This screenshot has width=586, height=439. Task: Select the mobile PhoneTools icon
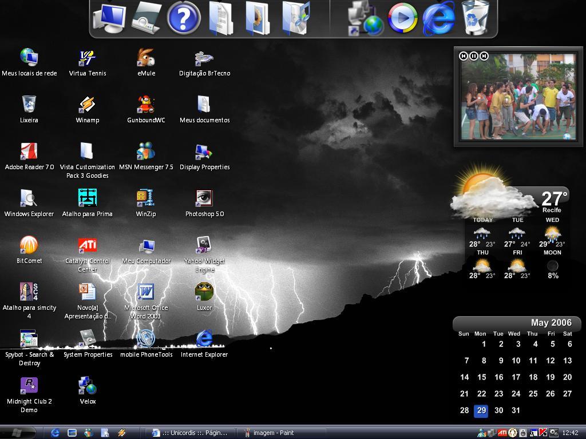click(146, 344)
